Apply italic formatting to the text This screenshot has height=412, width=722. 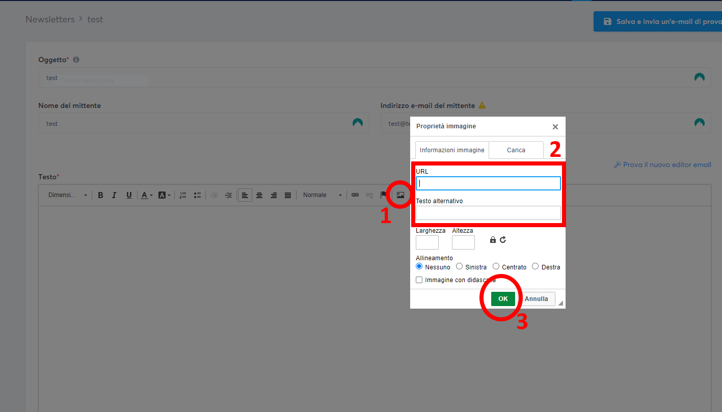[114, 195]
